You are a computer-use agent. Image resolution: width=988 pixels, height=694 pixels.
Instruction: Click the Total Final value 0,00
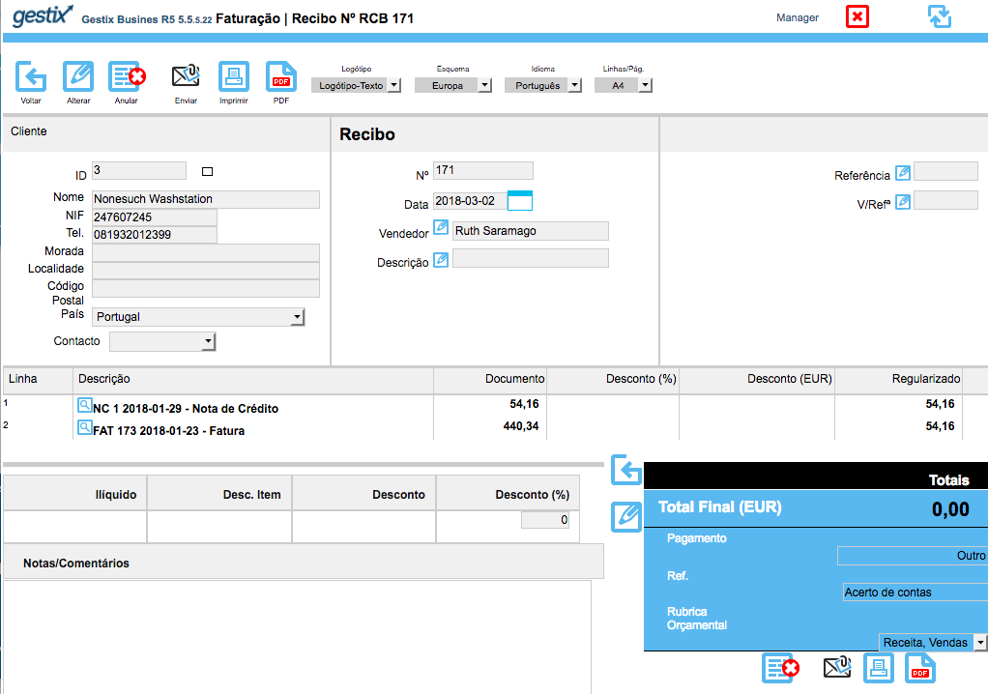[x=951, y=508]
